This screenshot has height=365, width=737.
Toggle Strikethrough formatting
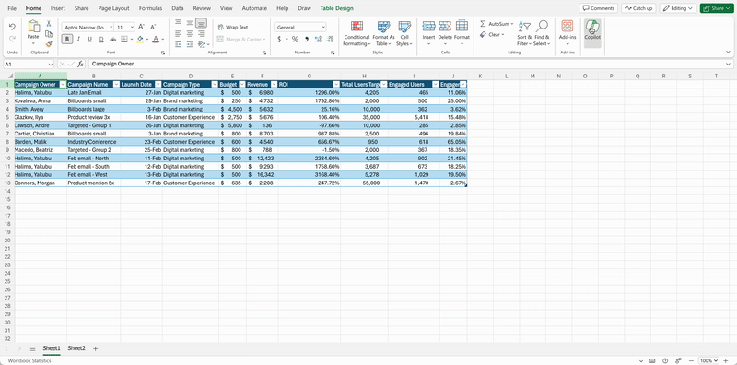112,39
